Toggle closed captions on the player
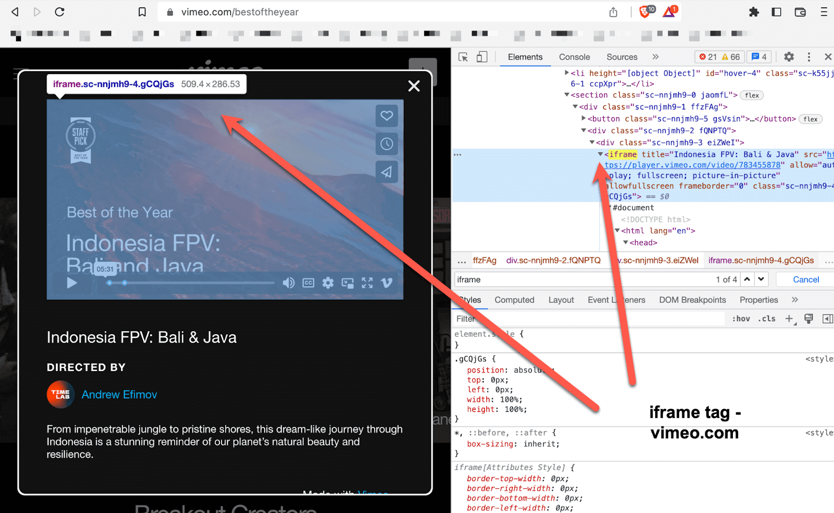This screenshot has height=513, width=834. 309,283
